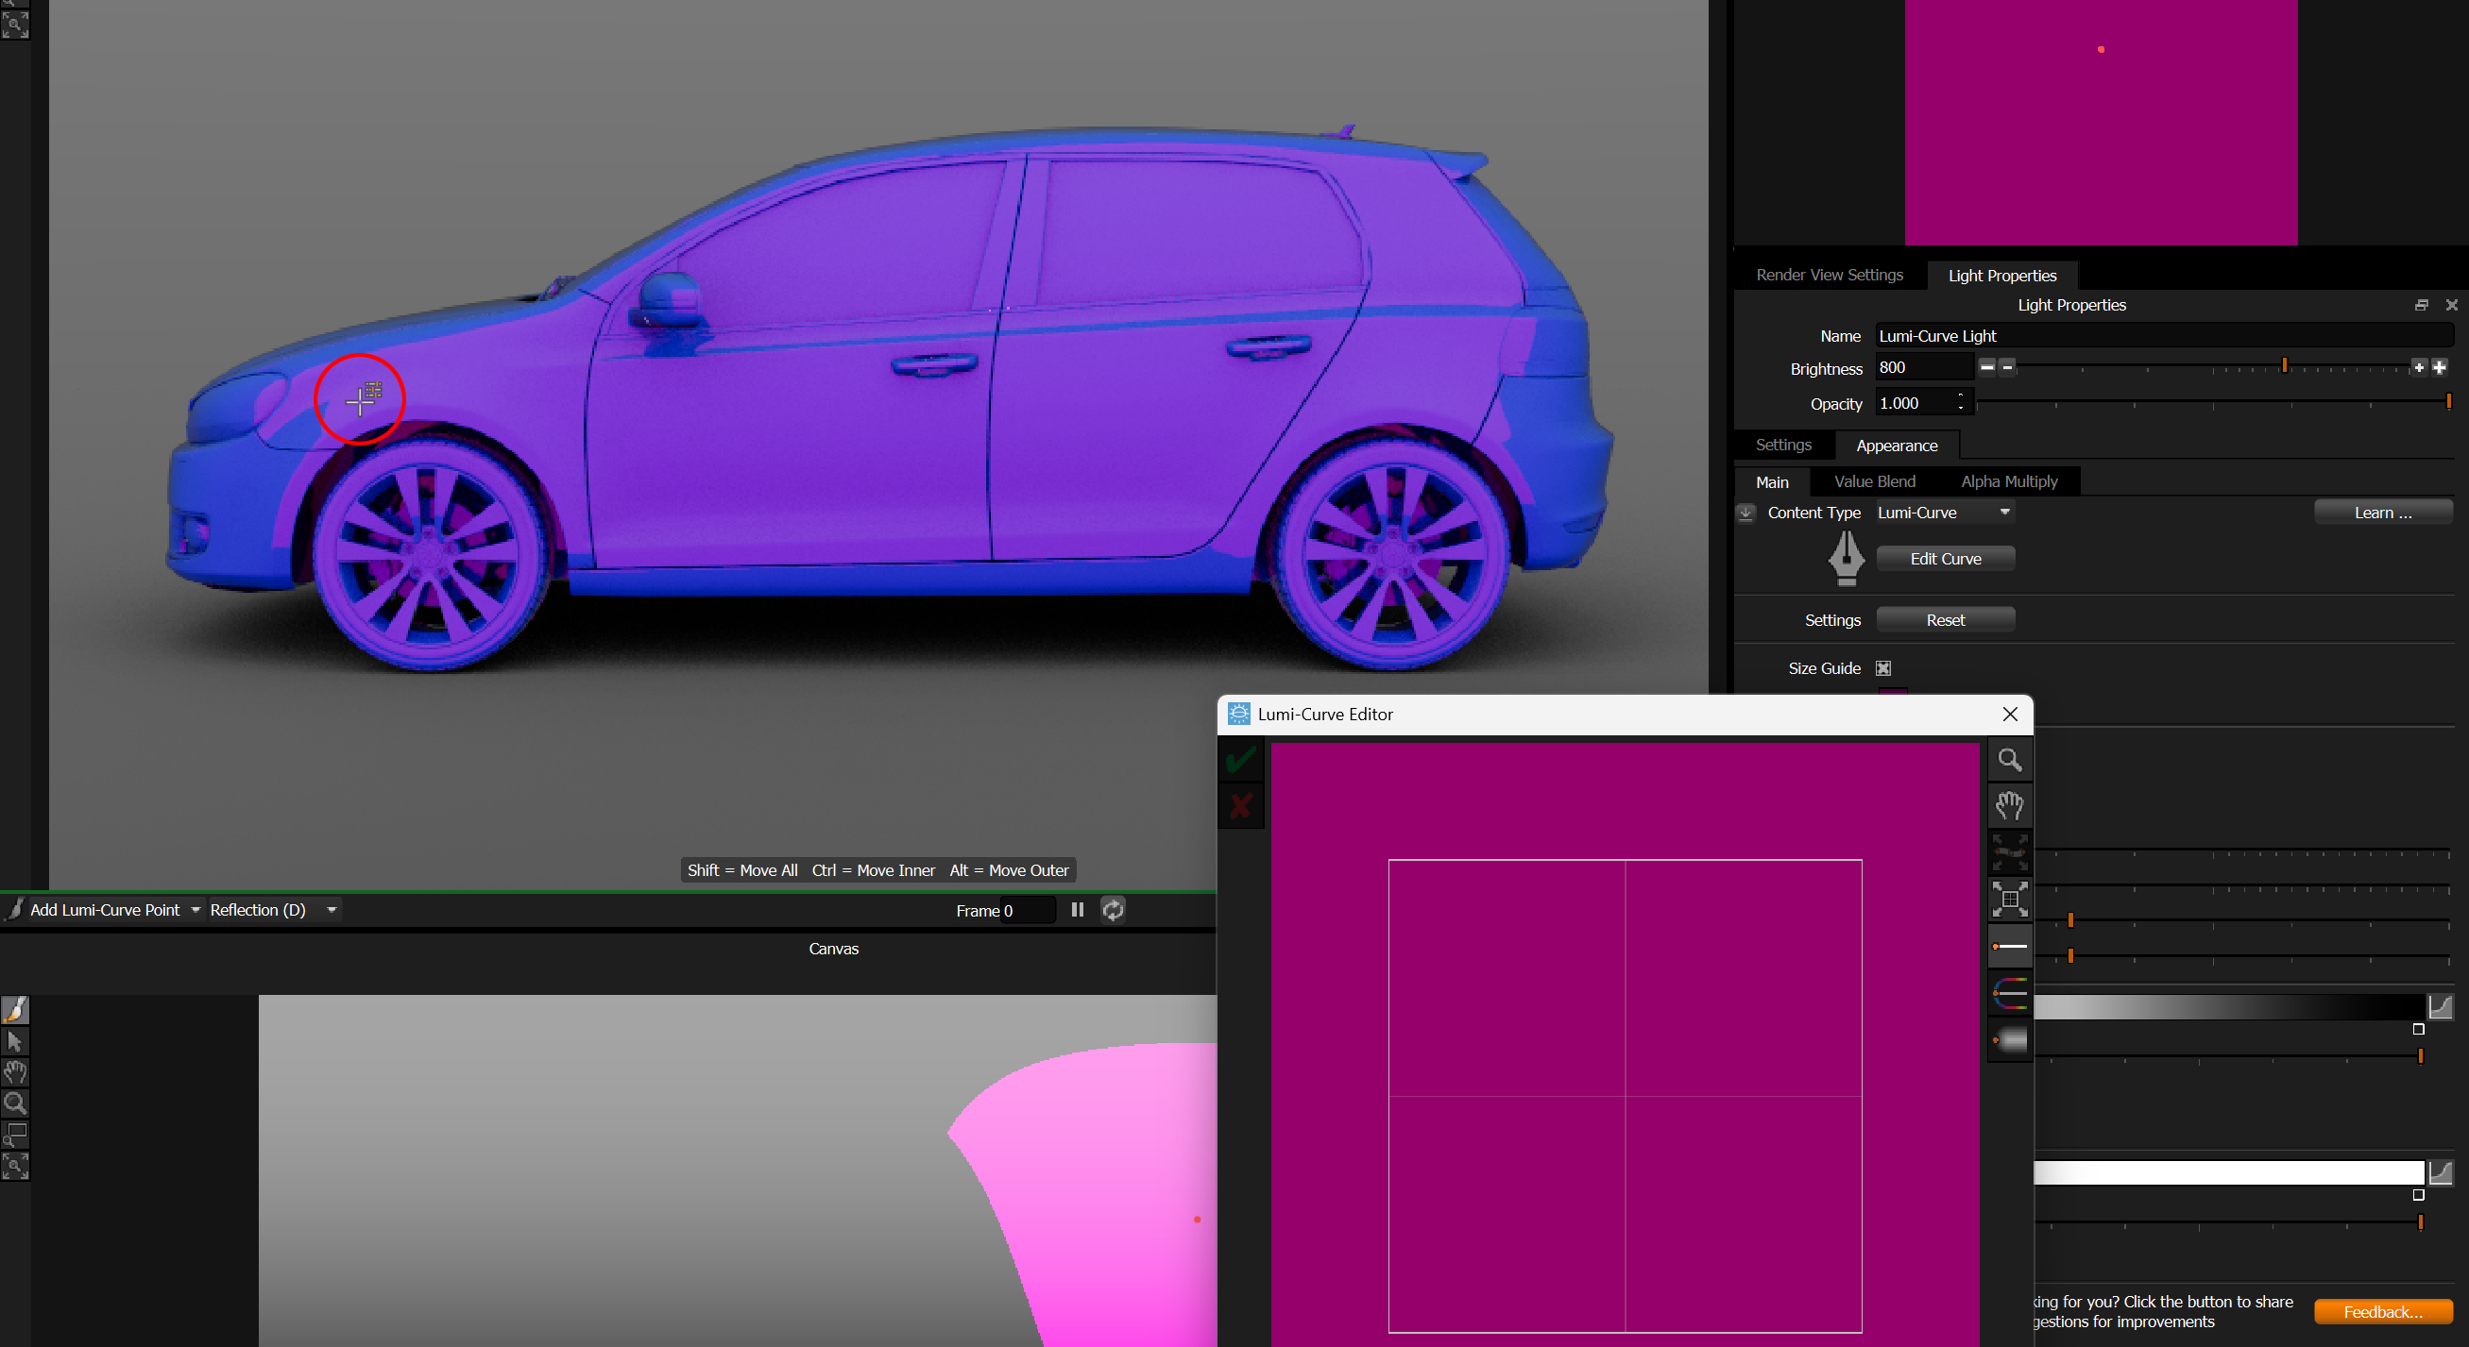2469x1347 pixels.
Task: Confirm changes with the green checkmark
Action: (x=1240, y=758)
